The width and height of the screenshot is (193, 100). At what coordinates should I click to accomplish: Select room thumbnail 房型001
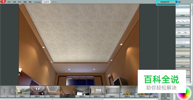(22, 92)
